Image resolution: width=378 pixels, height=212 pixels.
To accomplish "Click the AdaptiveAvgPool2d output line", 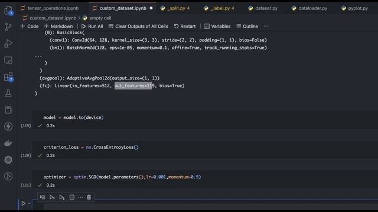I will (x=100, y=78).
